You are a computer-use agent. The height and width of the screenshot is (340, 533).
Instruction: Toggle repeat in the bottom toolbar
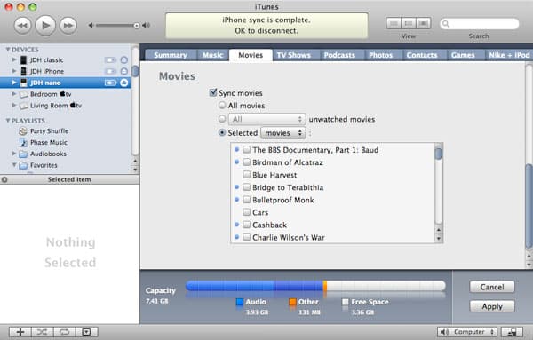[64, 332]
